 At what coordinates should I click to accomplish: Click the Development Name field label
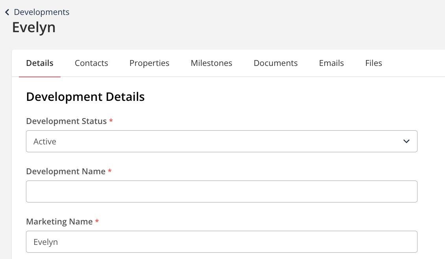tap(66, 171)
